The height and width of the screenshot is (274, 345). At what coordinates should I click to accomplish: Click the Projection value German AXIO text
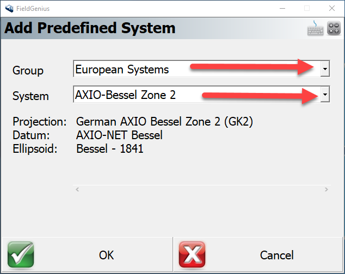click(x=164, y=121)
